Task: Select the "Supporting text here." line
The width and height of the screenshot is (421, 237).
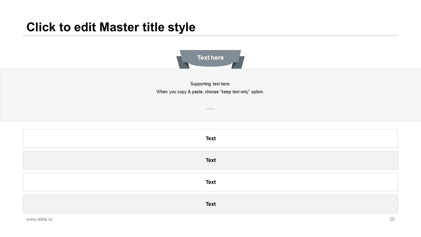Action: (210, 84)
